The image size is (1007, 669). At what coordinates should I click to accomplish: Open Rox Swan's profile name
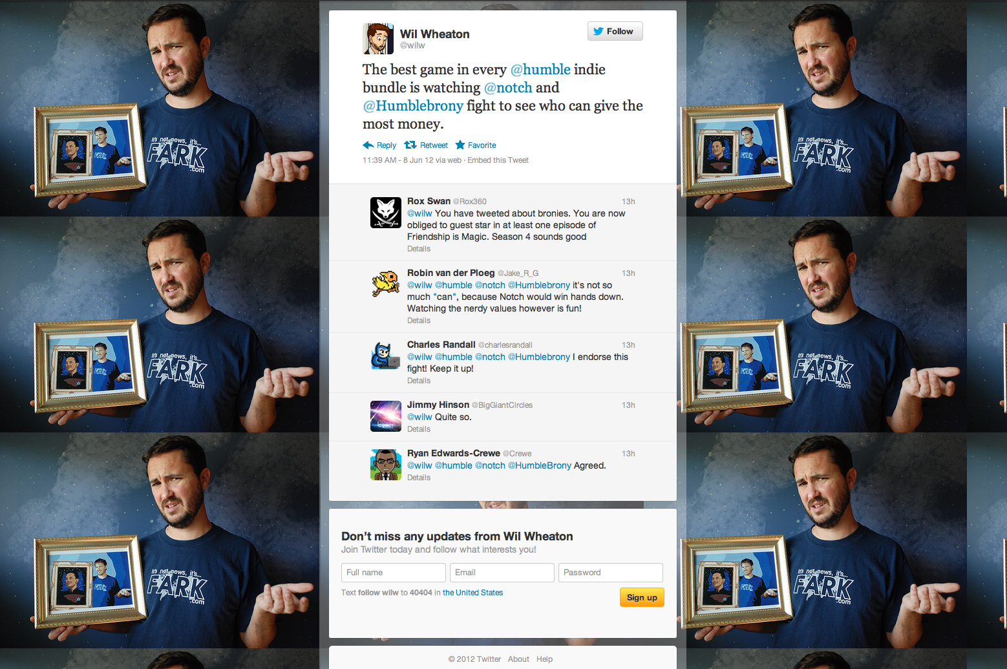click(x=429, y=201)
